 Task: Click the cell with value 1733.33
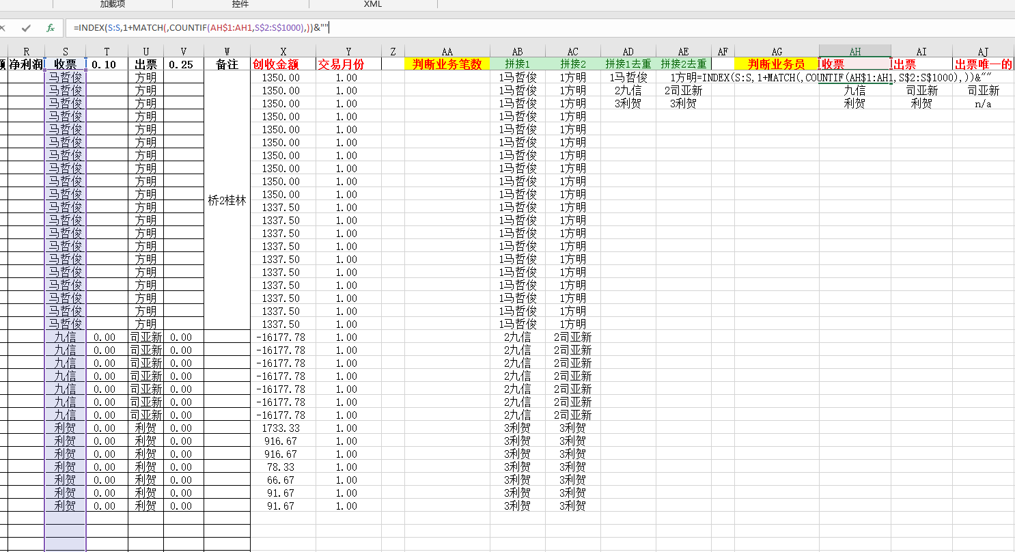(283, 428)
